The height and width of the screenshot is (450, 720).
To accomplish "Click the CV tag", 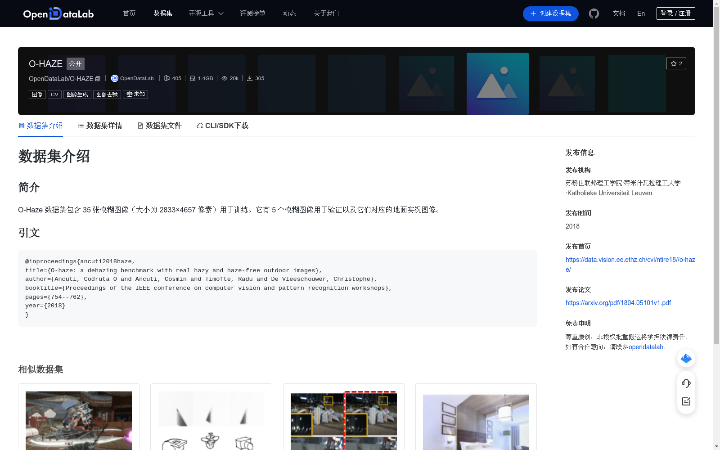I will (54, 94).
